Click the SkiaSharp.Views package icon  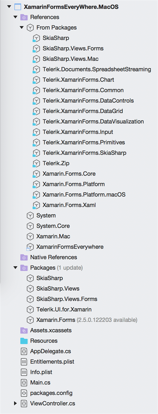tap(30, 289)
